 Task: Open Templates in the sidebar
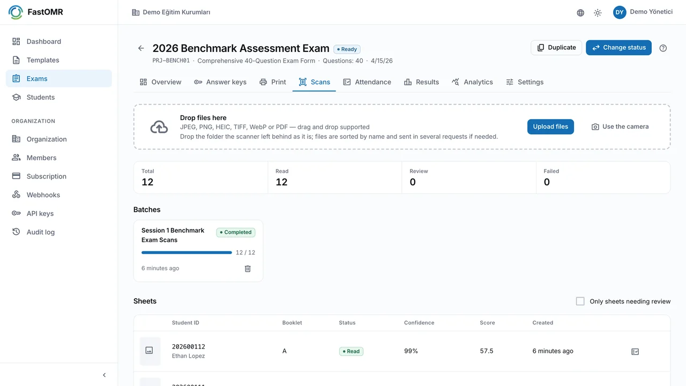[59, 60]
